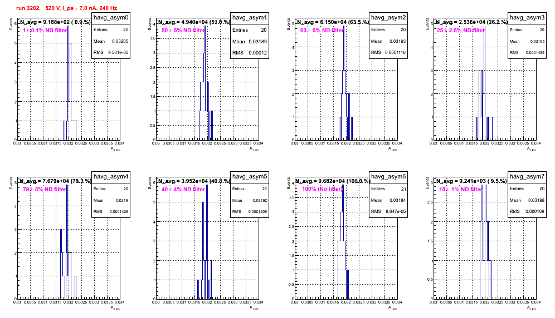This screenshot has height=318, width=555.
Task: Select RMS value 0.000109
Action: pyautogui.click(x=535, y=211)
